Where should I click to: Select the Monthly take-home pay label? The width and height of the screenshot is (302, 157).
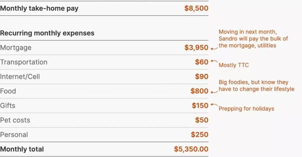tap(39, 8)
